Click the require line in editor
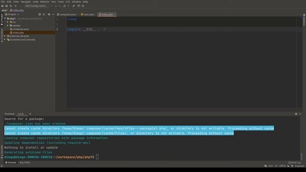The height and width of the screenshot is (172, 306). click(87, 29)
